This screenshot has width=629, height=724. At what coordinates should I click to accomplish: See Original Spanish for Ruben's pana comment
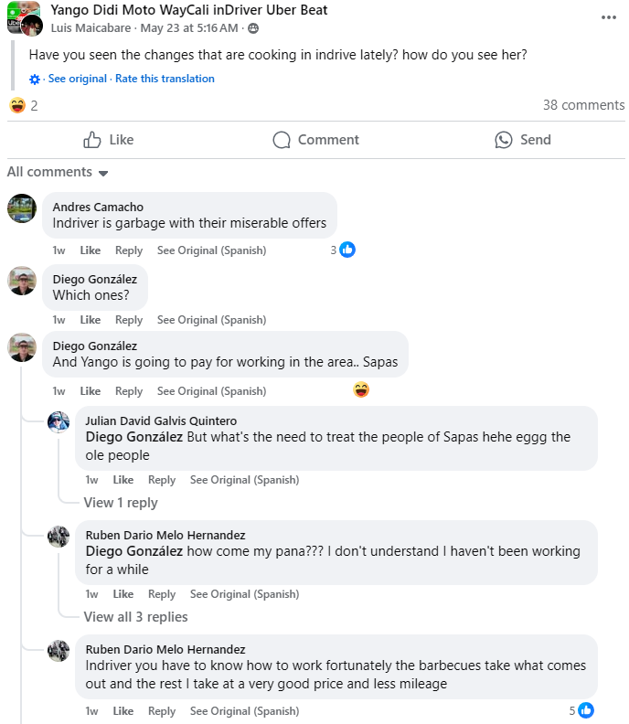(x=244, y=594)
